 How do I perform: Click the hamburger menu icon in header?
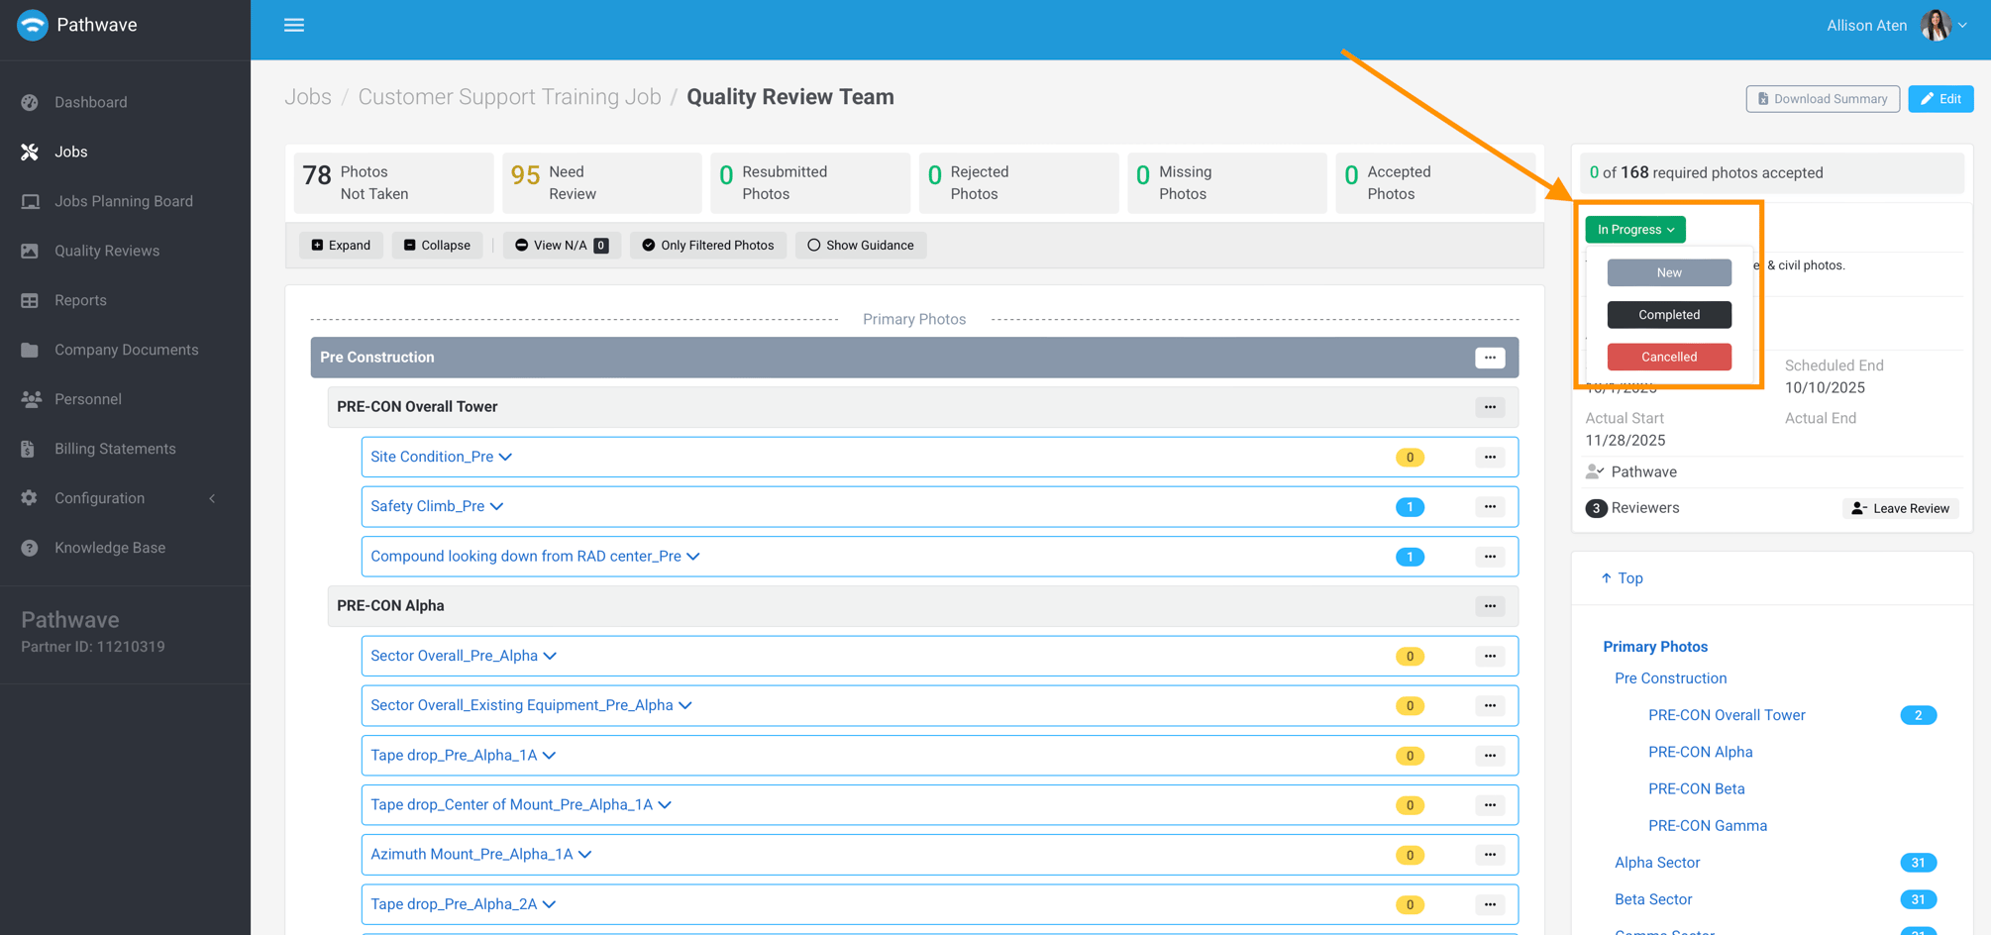coord(294,25)
